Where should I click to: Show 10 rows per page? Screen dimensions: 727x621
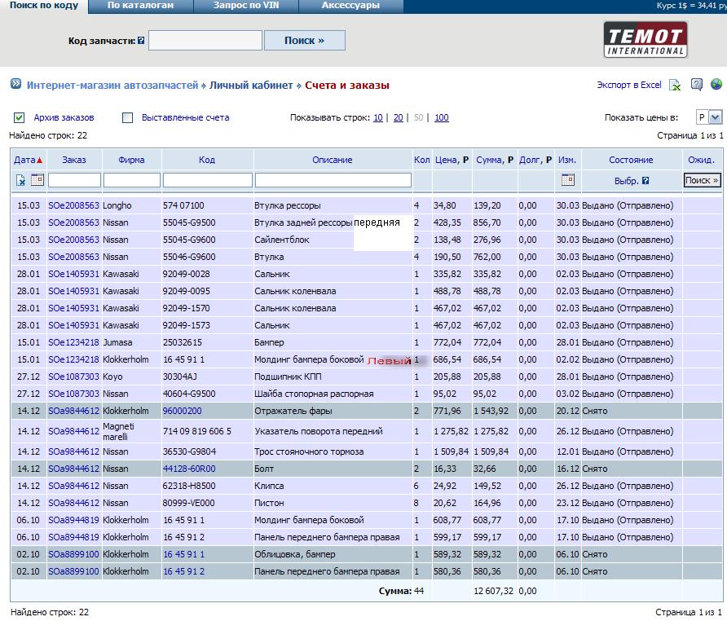(x=378, y=118)
